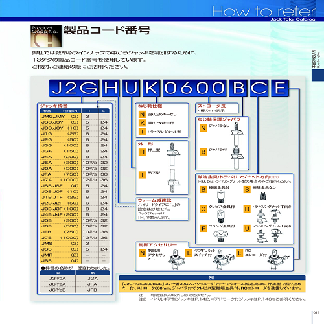Click the 例 example header bar
This screenshot has width=324, height=324.
pos(212,278)
